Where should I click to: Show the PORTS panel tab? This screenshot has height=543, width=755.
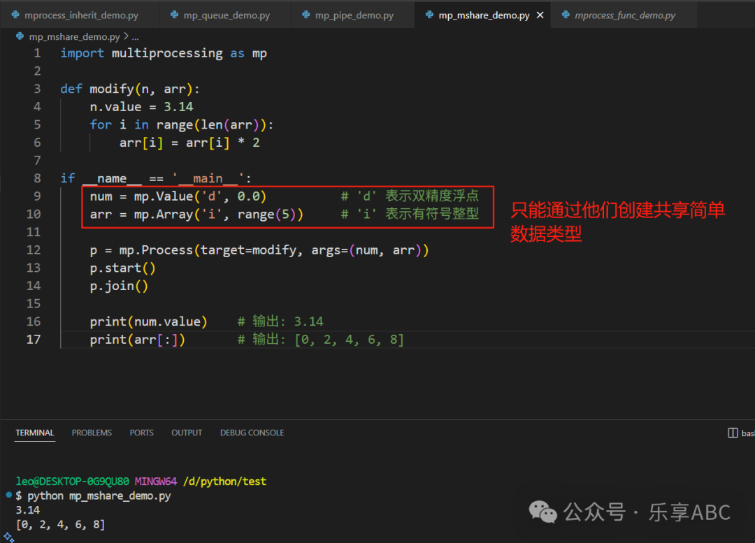[x=141, y=433]
